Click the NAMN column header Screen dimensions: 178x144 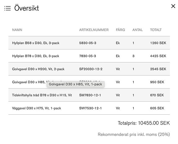(x=17, y=30)
